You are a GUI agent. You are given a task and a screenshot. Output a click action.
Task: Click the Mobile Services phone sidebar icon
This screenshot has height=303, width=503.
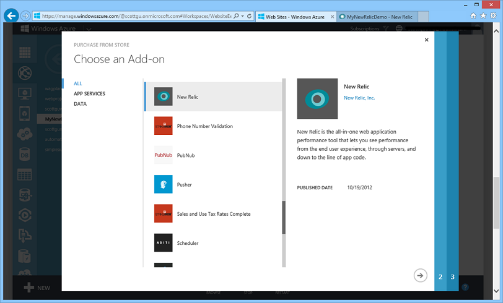[x=25, y=113]
